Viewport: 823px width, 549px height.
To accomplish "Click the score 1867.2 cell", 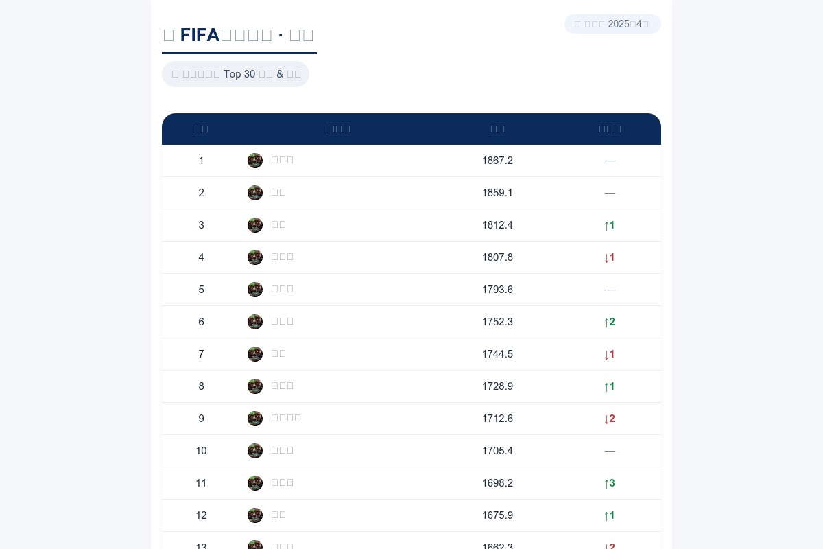I will click(497, 161).
